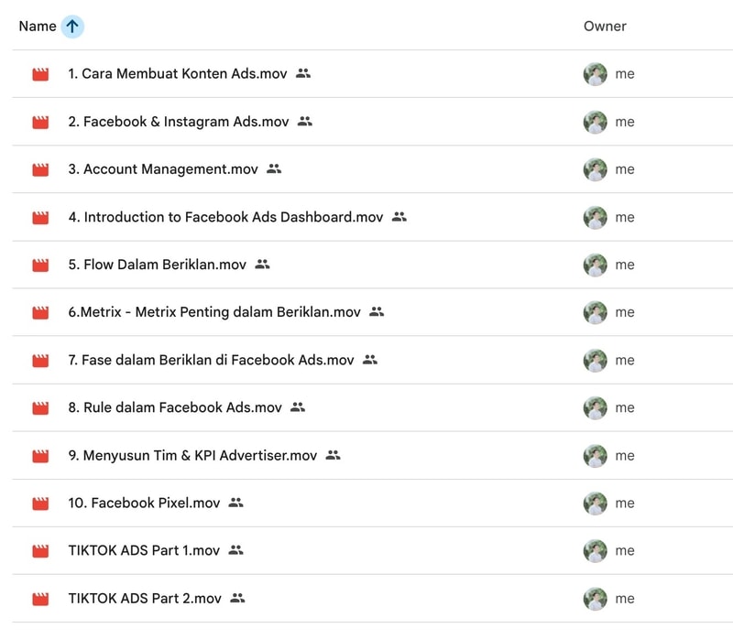Click the Owner column header
Image resolution: width=733 pixels, height=639 pixels.
click(605, 27)
